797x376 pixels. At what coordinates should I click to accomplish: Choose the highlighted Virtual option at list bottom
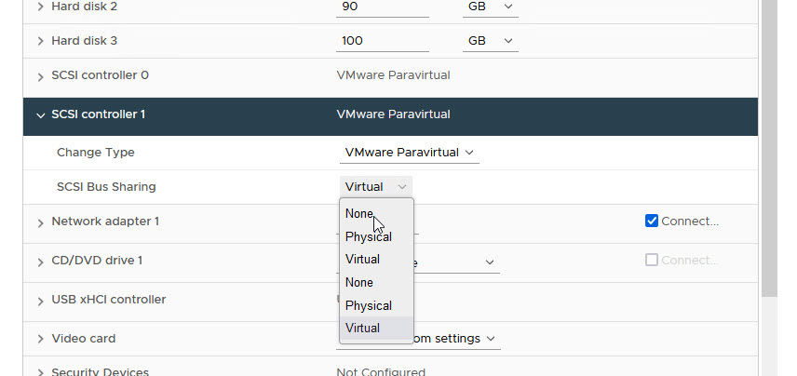[x=363, y=328]
